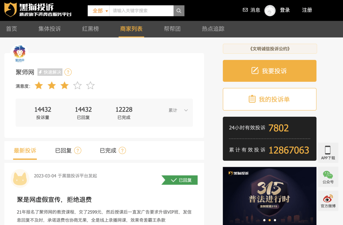Viewport: 343px width, 225px height.
Task: Click the 快速解决 lightning badge
Action: tap(50, 72)
